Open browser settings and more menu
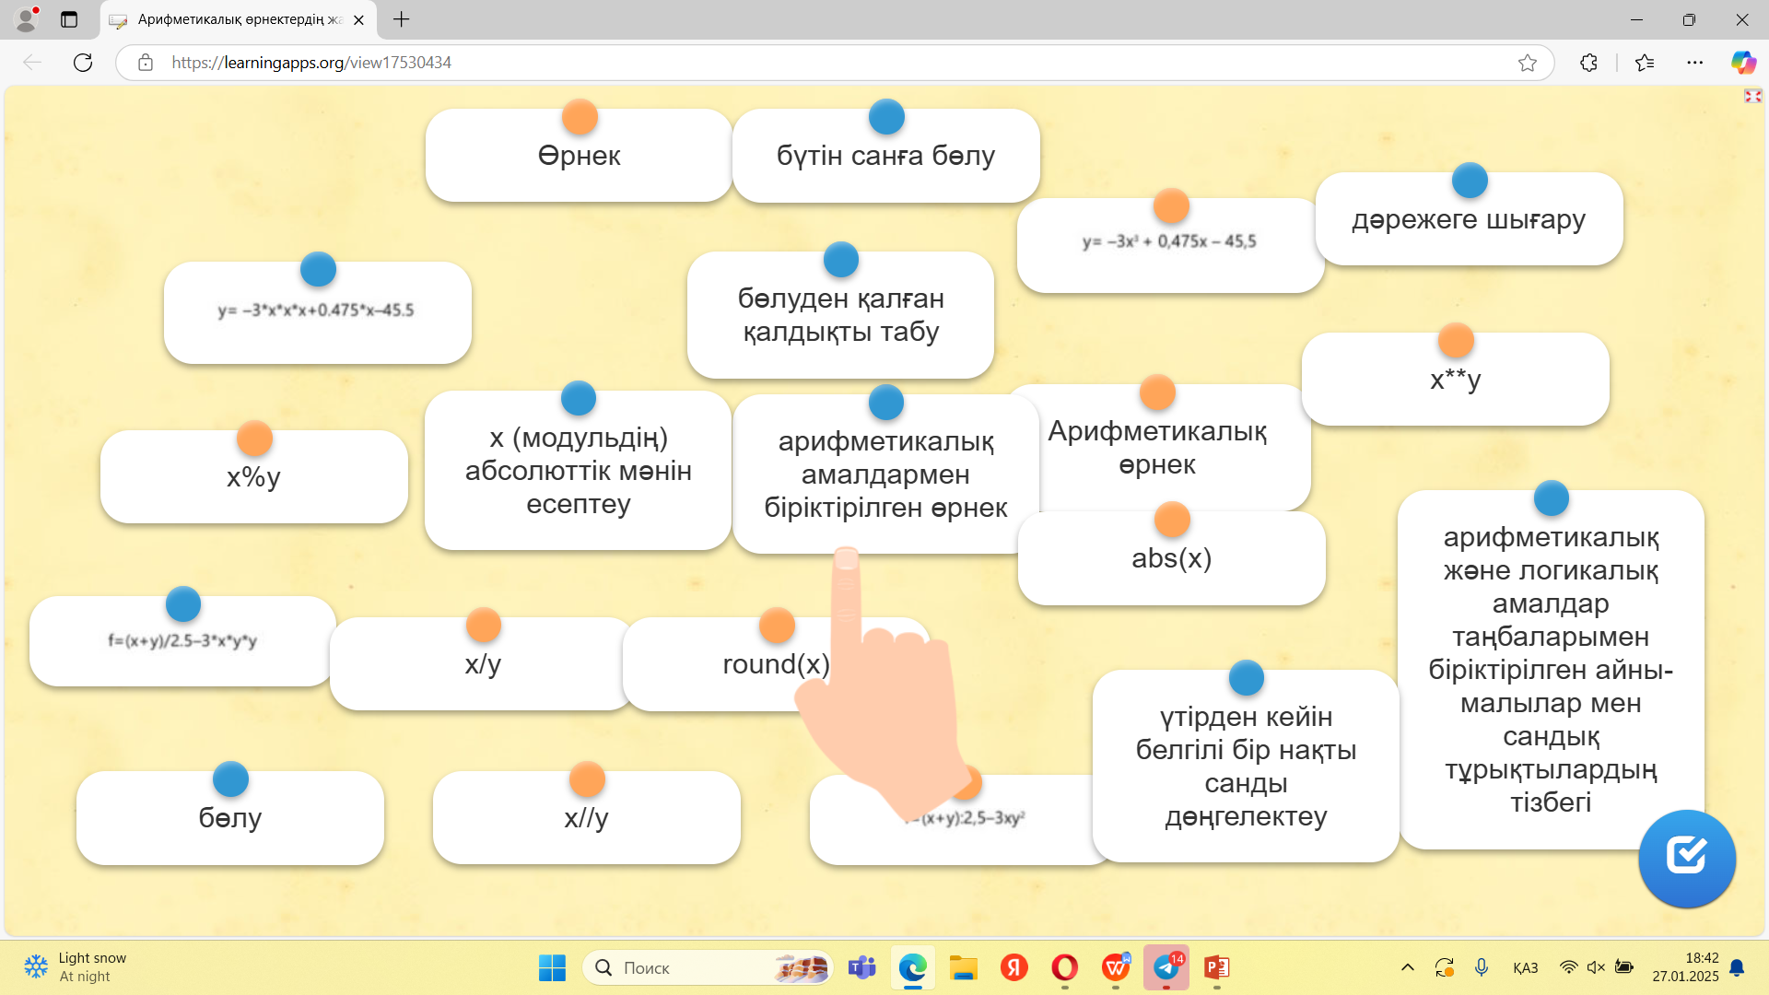Viewport: 1769px width, 995px height. tap(1694, 63)
